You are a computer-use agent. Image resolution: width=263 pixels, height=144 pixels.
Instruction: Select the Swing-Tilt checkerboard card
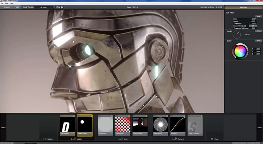click(123, 125)
